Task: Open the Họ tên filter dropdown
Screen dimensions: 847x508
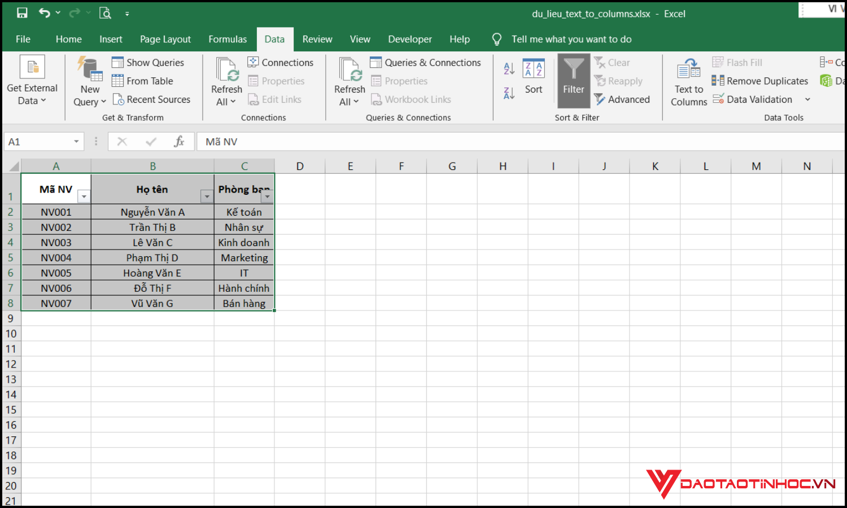Action: pos(207,196)
